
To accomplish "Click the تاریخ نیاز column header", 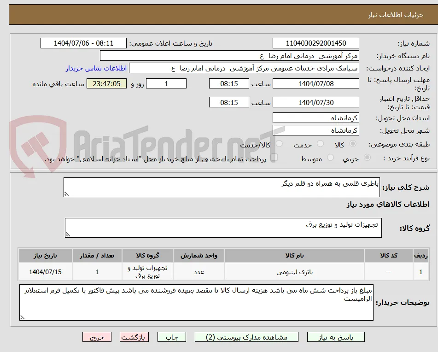I will (x=45, y=255).
